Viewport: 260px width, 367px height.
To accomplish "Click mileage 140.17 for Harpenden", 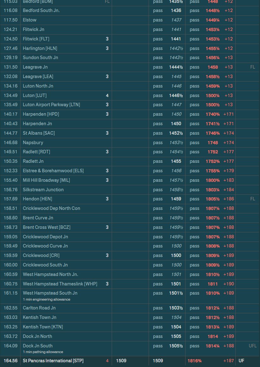I will tap(10, 114).
